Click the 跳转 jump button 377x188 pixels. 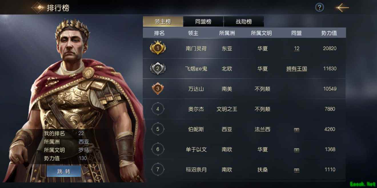[64, 171]
